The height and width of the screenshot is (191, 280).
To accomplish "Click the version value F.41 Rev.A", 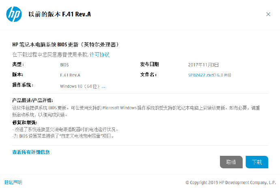I will [x=70, y=75].
